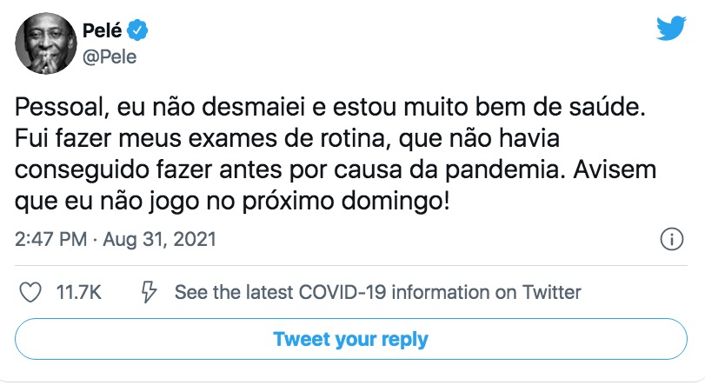Open the latest COVID-19 information link
The width and height of the screenshot is (705, 385).
tap(377, 292)
